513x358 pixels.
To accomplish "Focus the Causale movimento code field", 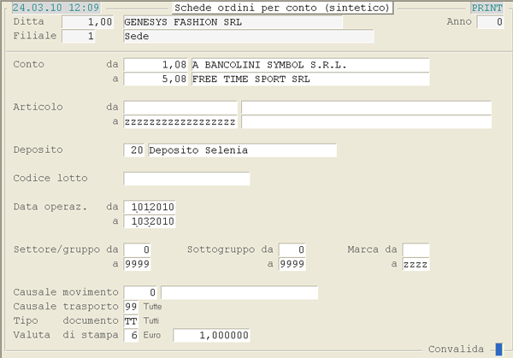I will [141, 293].
